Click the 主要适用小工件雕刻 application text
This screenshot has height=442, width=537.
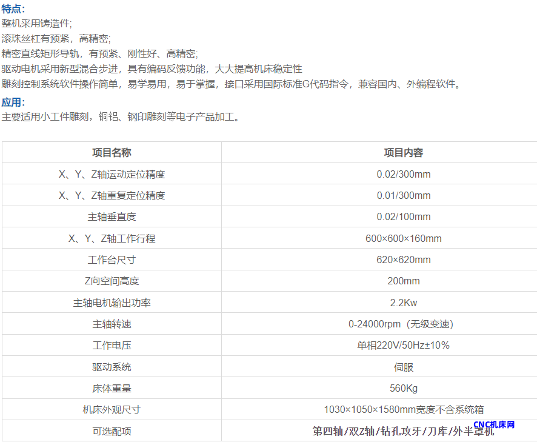(121, 116)
